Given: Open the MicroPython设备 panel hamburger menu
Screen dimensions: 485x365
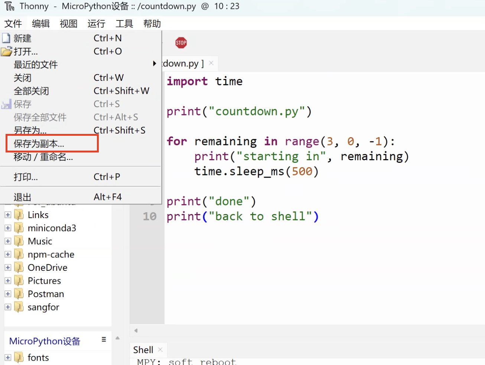Looking at the screenshot, I should pos(104,339).
